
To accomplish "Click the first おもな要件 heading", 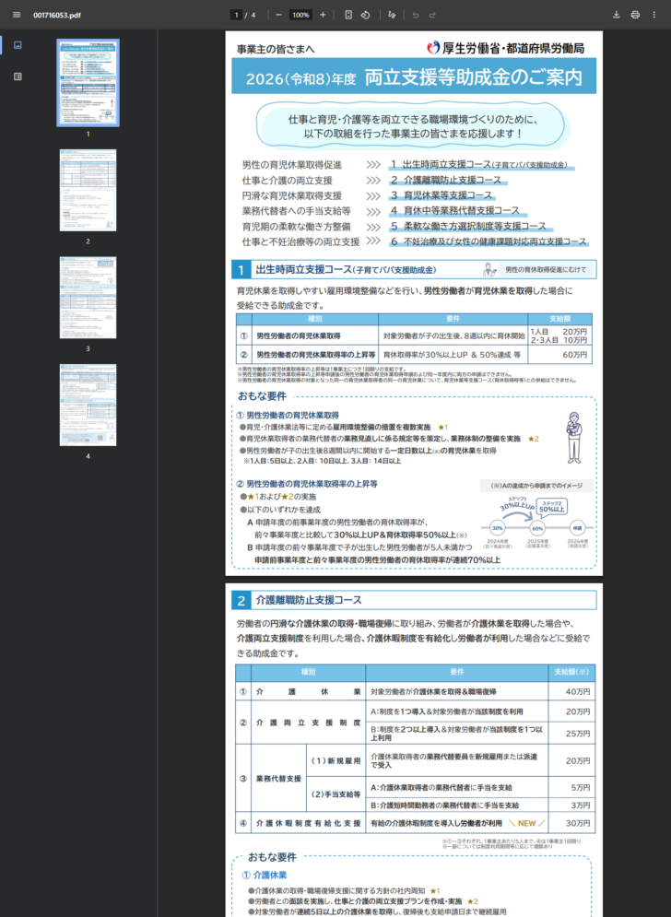I will pyautogui.click(x=262, y=396).
